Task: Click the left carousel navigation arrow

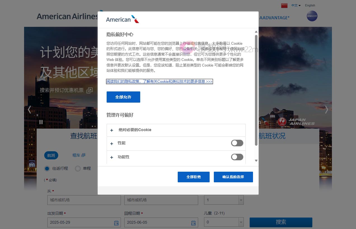Action: pos(29,110)
